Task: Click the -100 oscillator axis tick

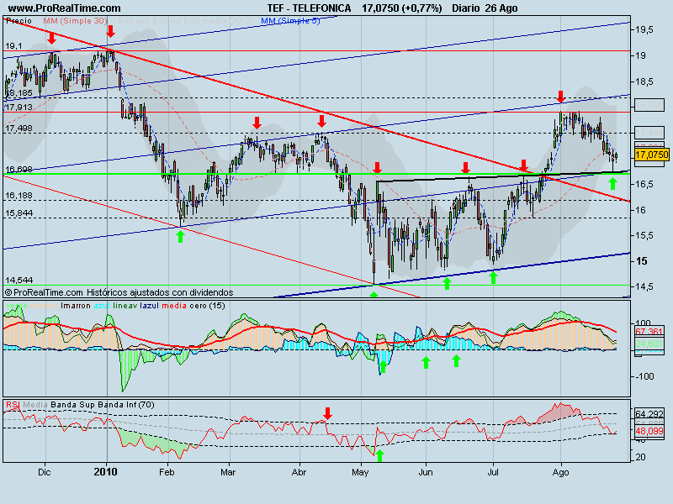Action: click(644, 376)
